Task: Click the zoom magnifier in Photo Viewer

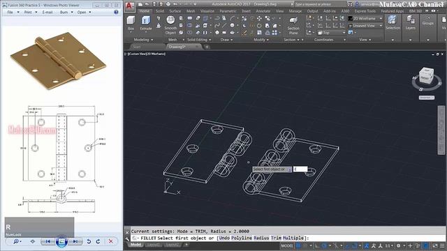Action: pyautogui.click(x=16, y=241)
